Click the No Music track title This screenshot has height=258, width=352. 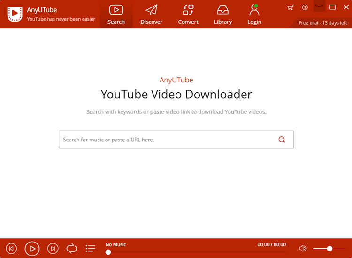(115, 244)
